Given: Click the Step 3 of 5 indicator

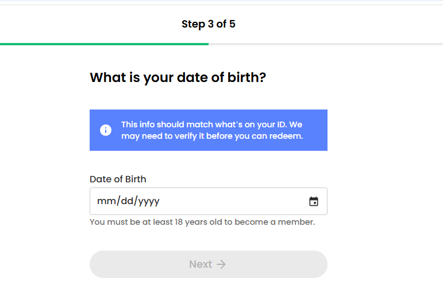Looking at the screenshot, I should tap(208, 24).
